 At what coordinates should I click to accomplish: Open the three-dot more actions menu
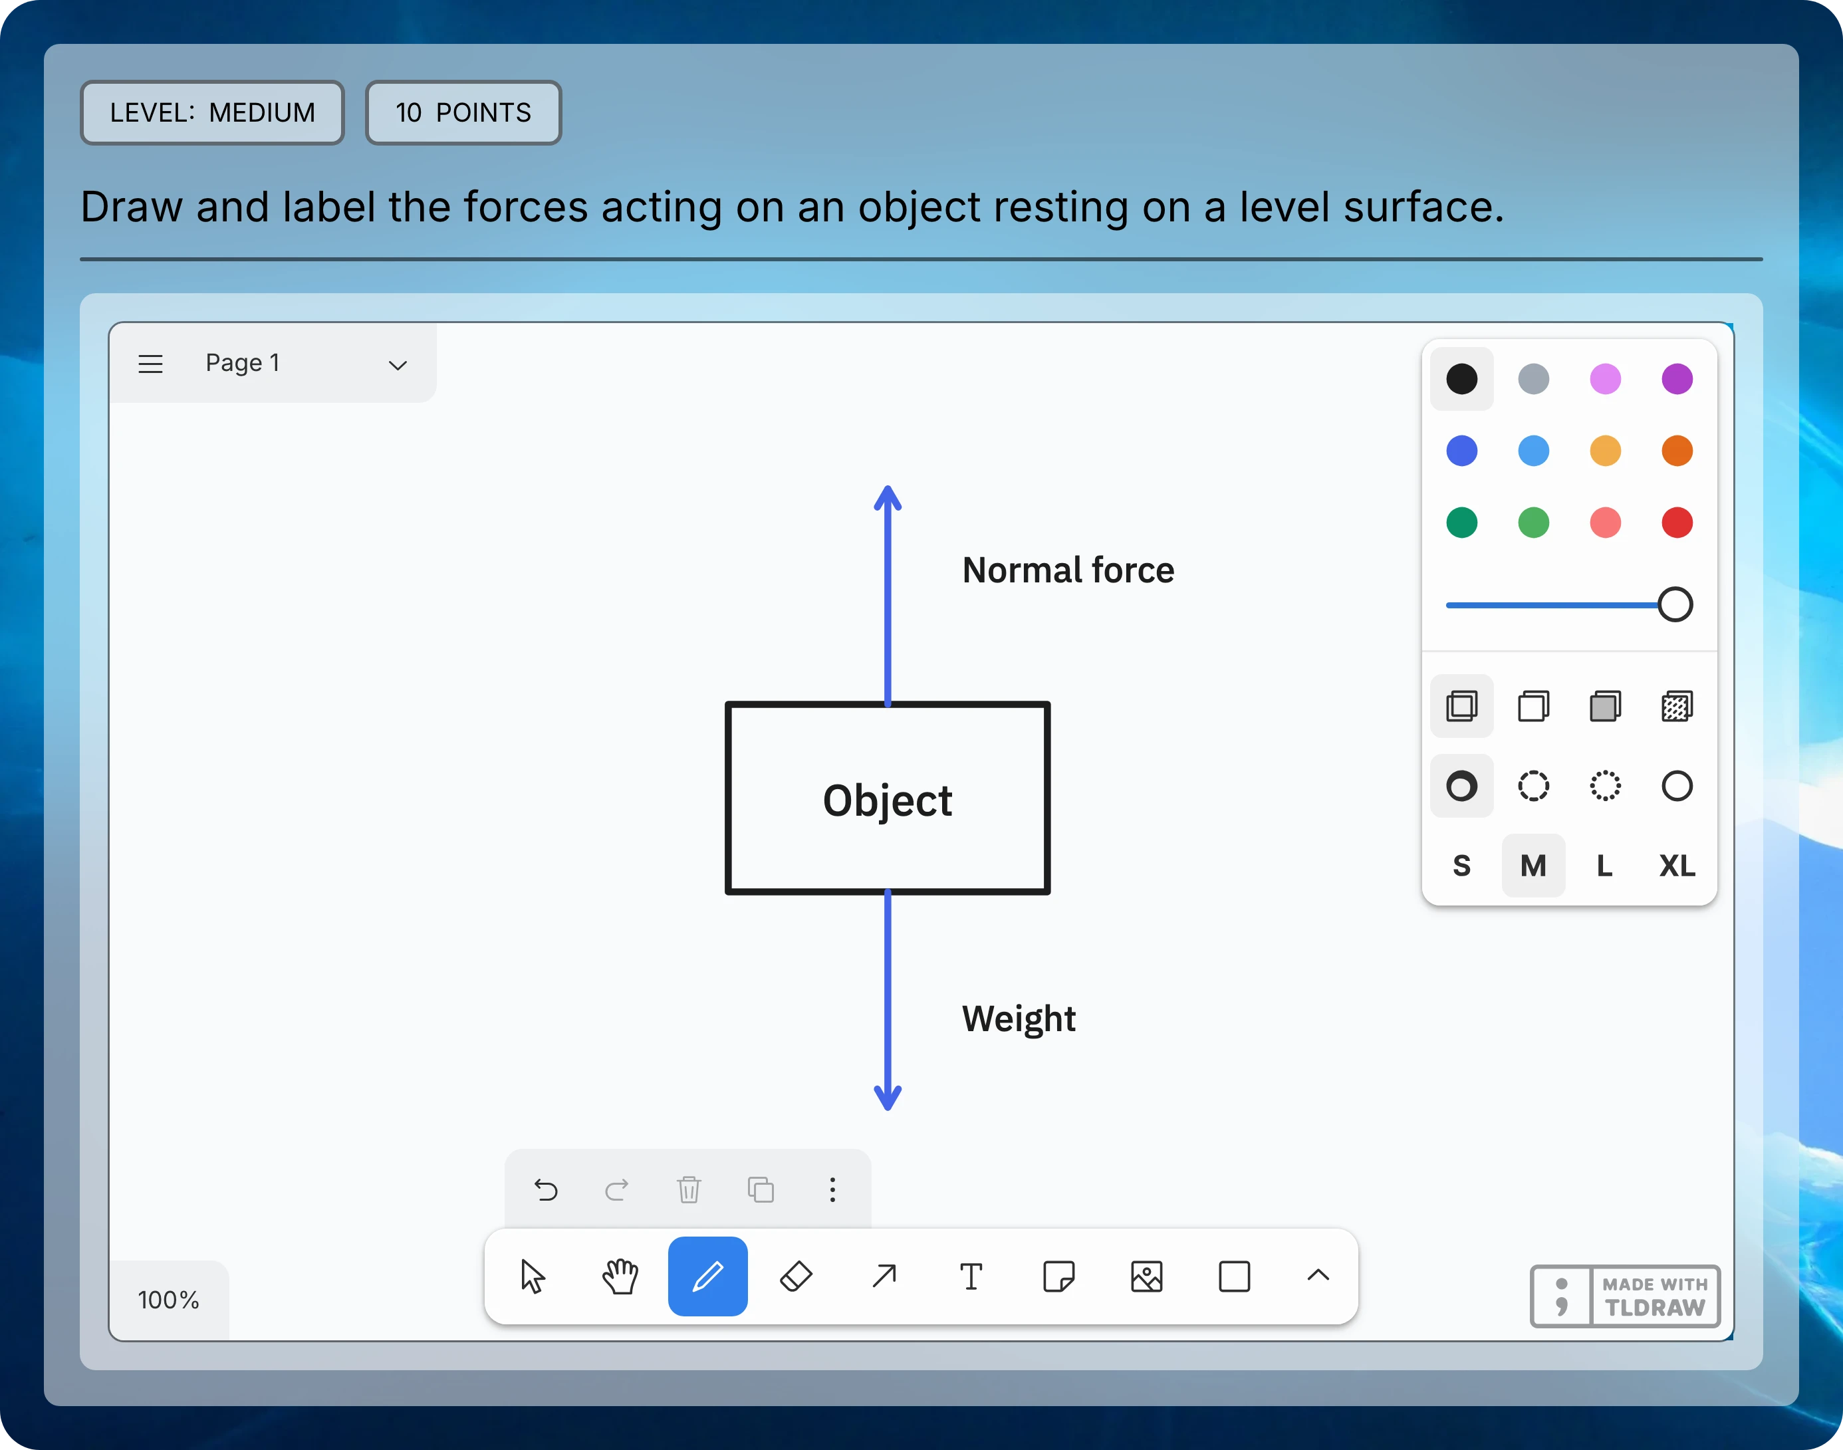[x=833, y=1189]
